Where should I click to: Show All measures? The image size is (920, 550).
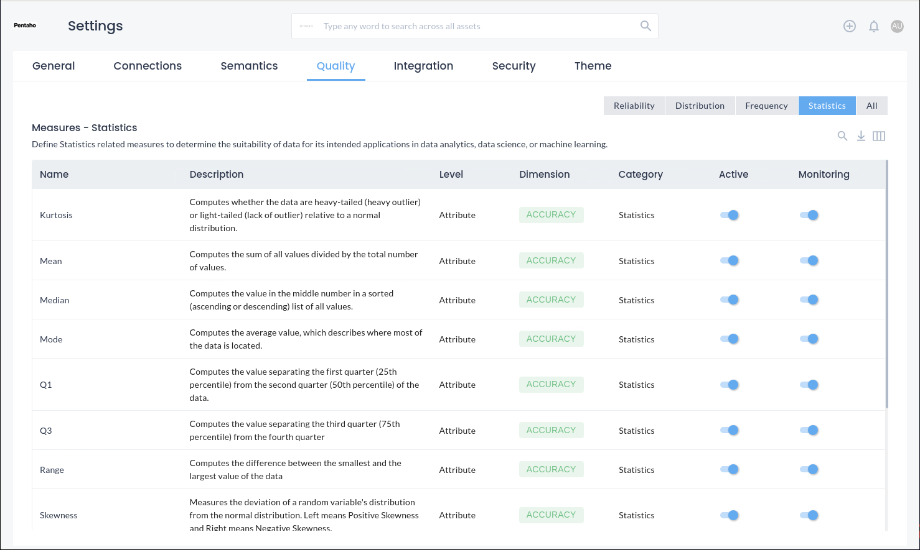(871, 106)
